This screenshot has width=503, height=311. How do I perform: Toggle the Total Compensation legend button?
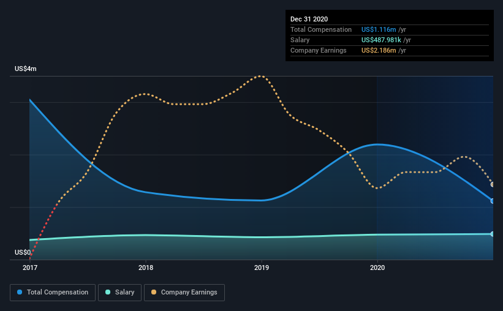53,293
